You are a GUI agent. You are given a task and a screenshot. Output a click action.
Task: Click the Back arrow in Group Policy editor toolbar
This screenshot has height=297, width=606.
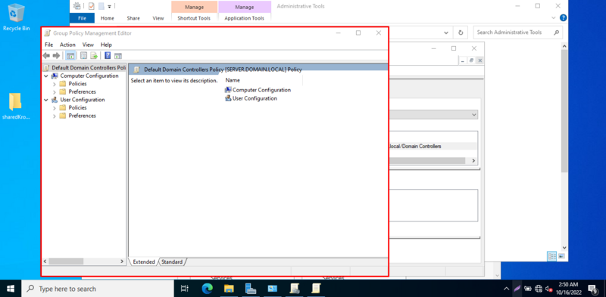[47, 55]
